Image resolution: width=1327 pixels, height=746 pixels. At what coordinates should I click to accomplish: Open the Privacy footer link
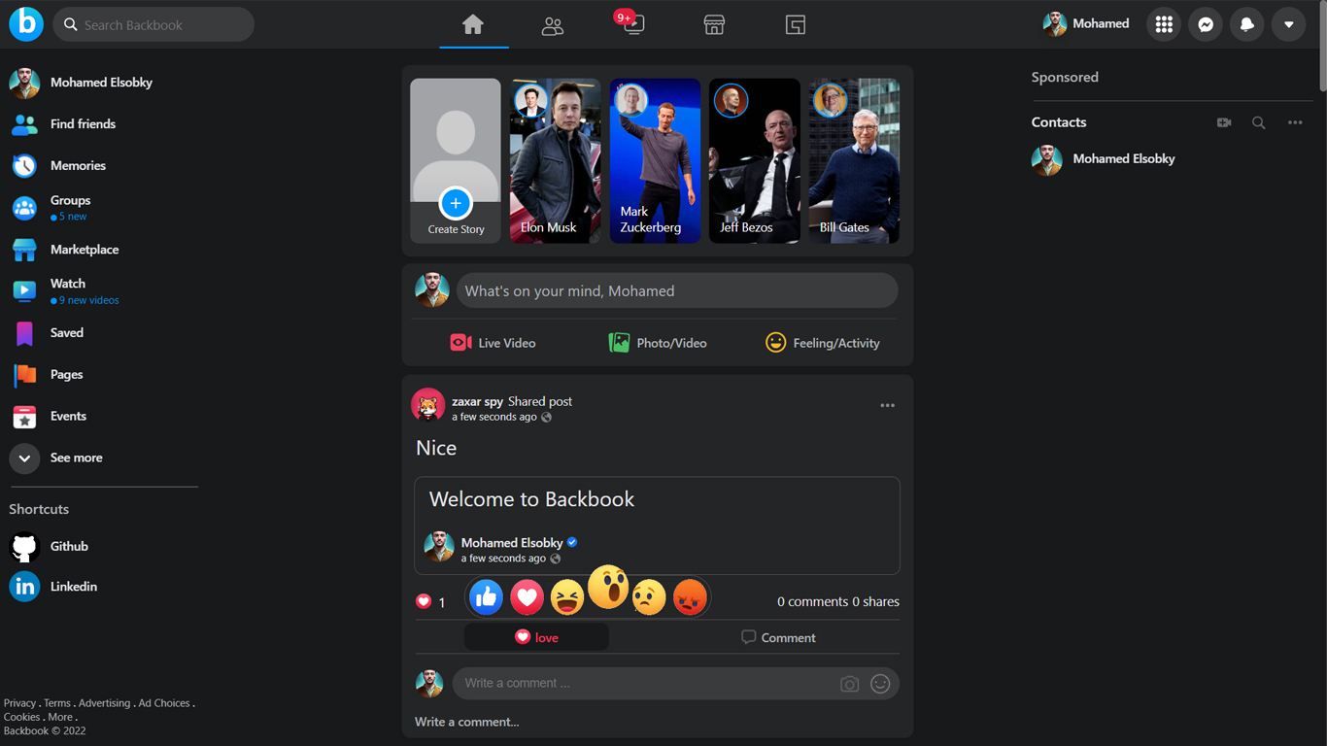point(19,703)
